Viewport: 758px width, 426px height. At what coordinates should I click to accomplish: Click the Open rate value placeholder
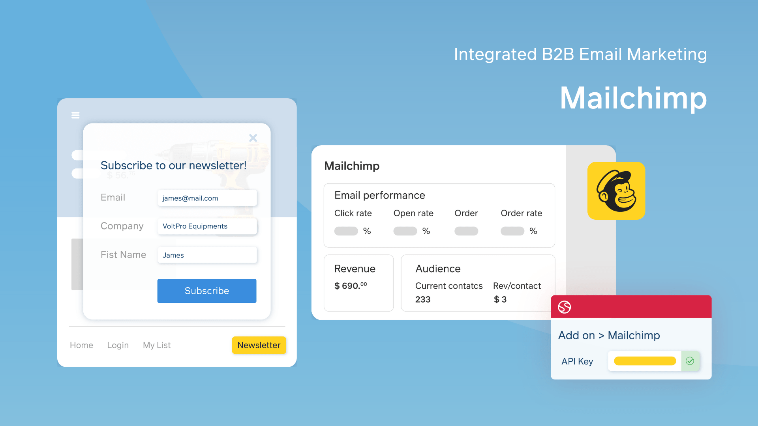pyautogui.click(x=405, y=231)
